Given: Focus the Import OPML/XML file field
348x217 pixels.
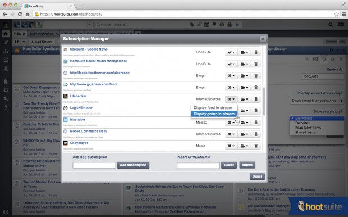Looking at the screenshot, I should pyautogui.click(x=198, y=165).
